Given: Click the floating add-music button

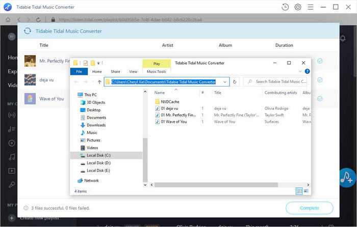Looking at the screenshot, I should (347, 178).
